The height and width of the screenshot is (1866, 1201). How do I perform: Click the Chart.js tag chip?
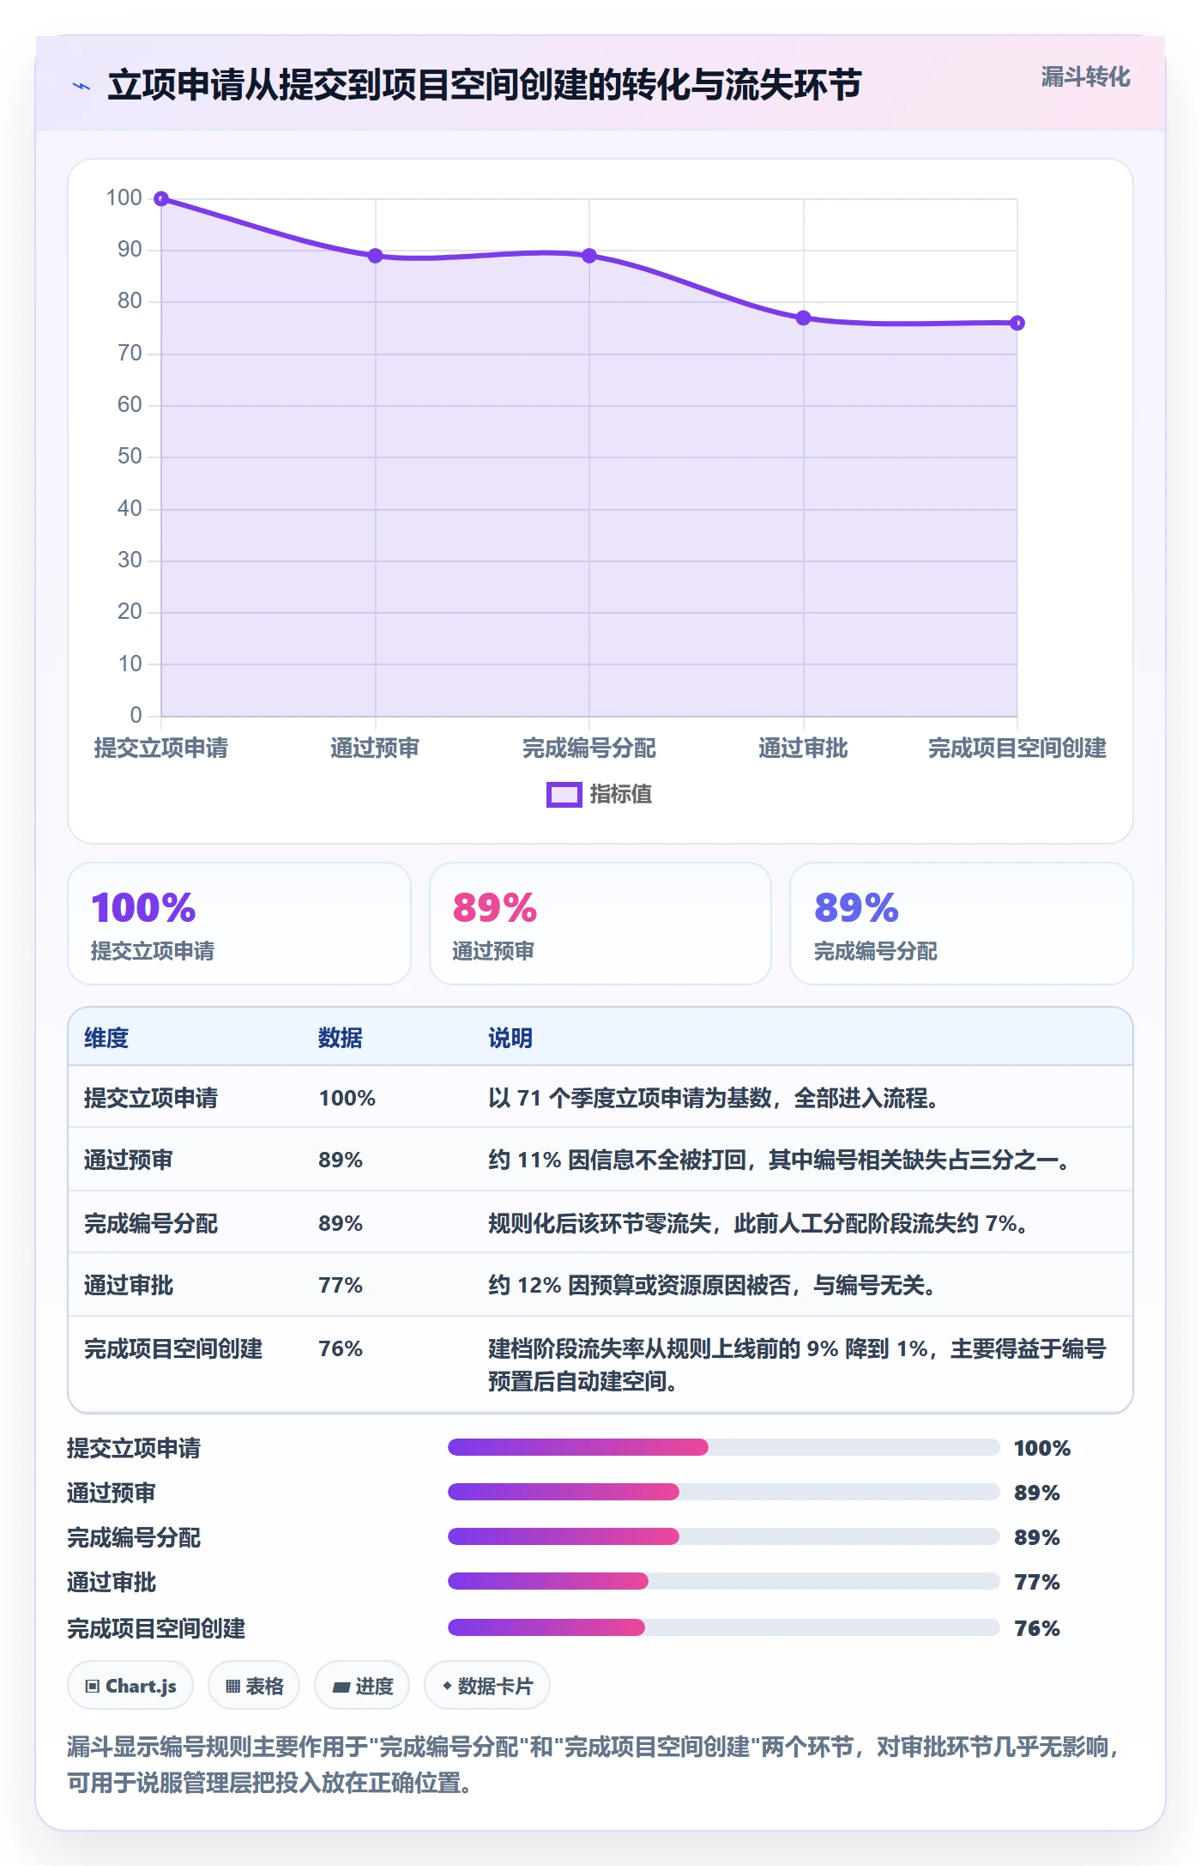(x=130, y=1686)
